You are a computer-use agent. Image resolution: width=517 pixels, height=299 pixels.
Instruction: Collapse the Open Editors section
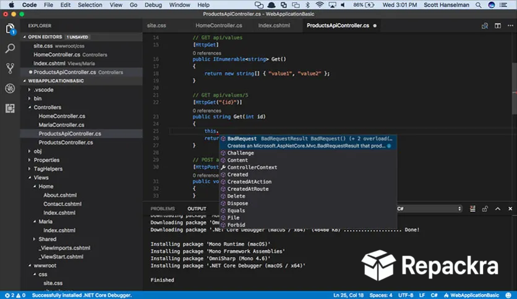[x=24, y=37]
